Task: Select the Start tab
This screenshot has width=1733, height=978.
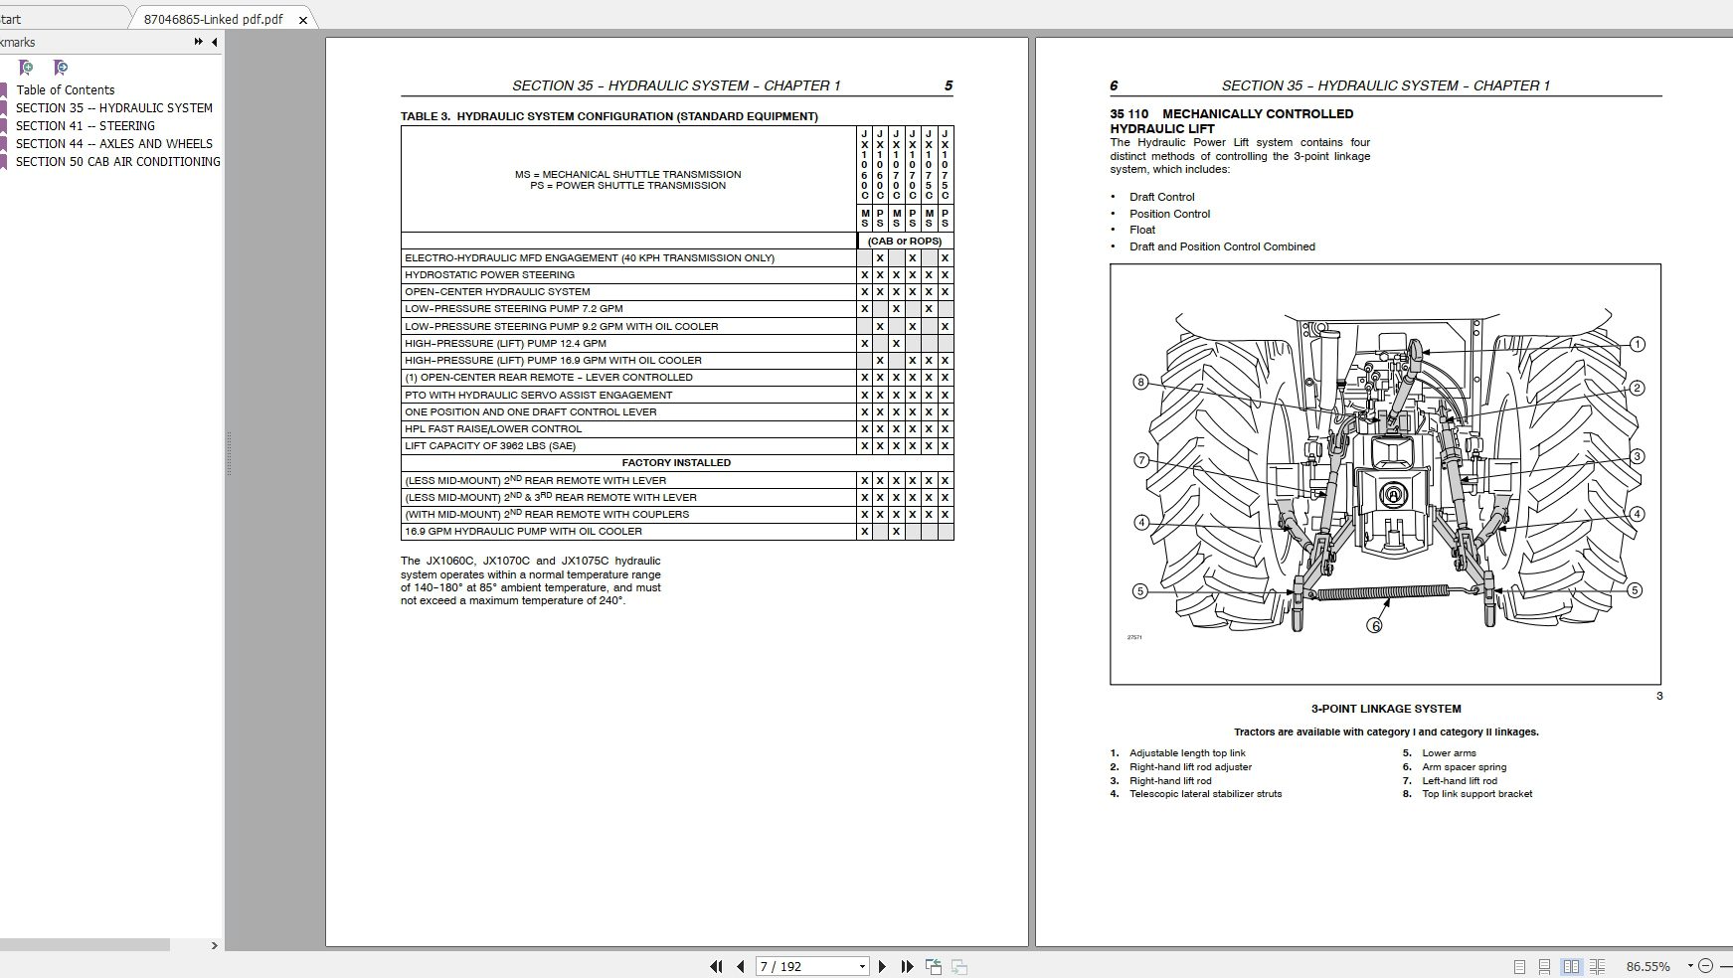Action: [x=50, y=18]
